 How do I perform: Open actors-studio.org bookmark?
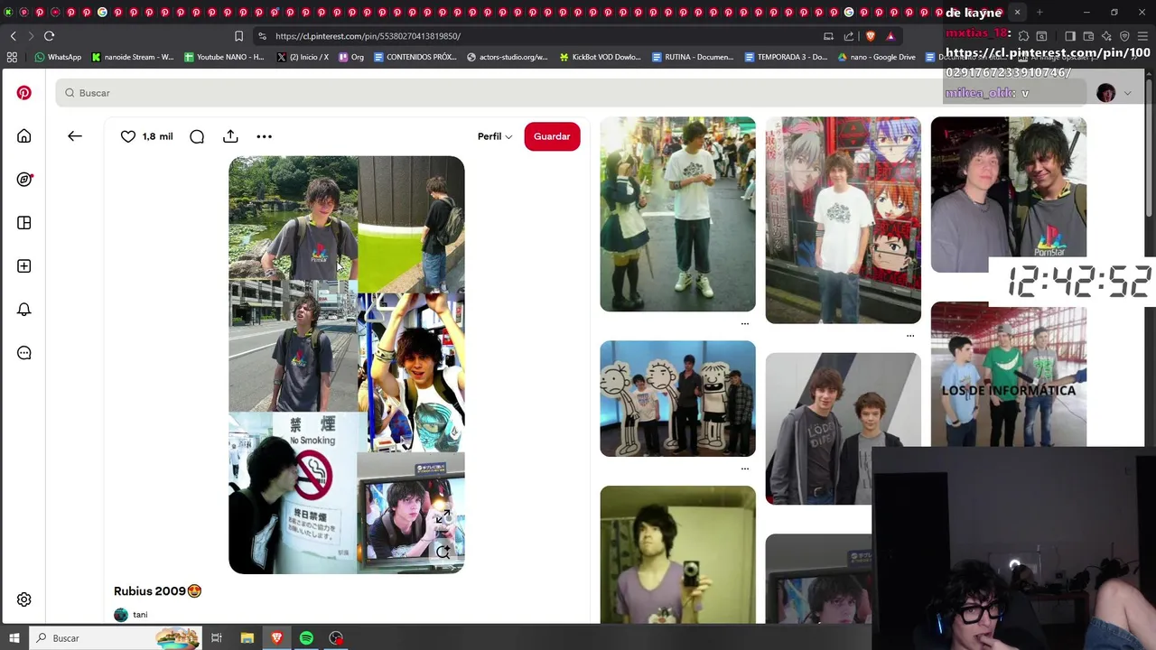coord(507,57)
